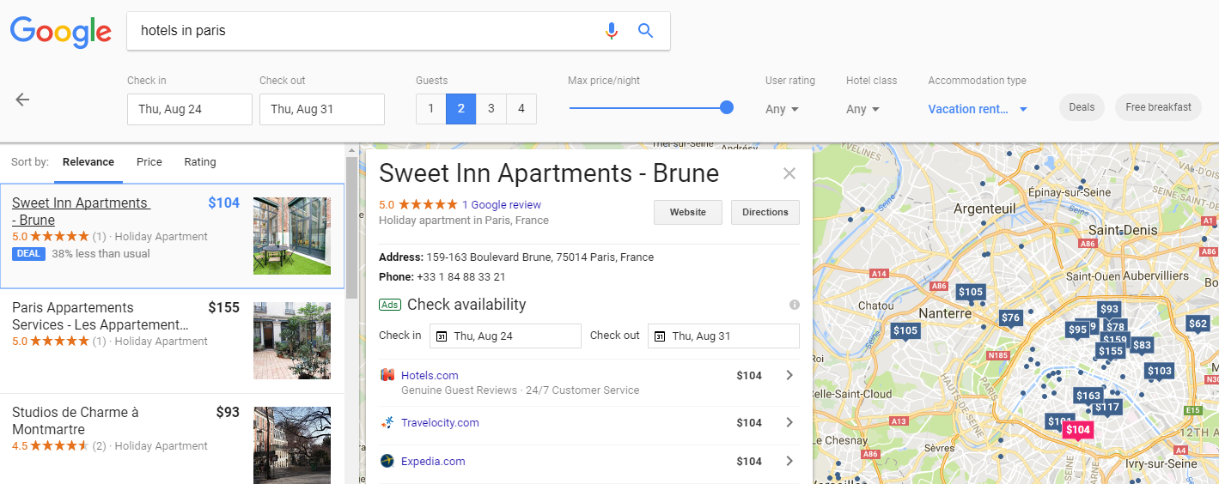Image resolution: width=1219 pixels, height=484 pixels.
Task: Open the User rating dropdown
Action: click(783, 109)
